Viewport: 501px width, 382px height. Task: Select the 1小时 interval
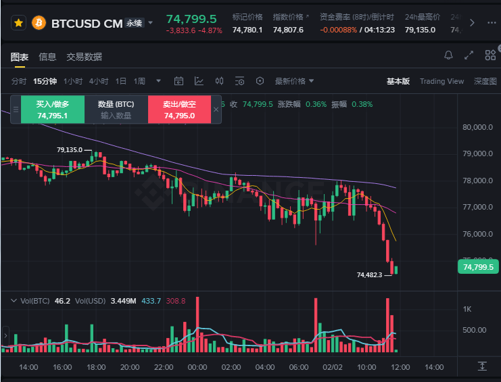coord(73,81)
